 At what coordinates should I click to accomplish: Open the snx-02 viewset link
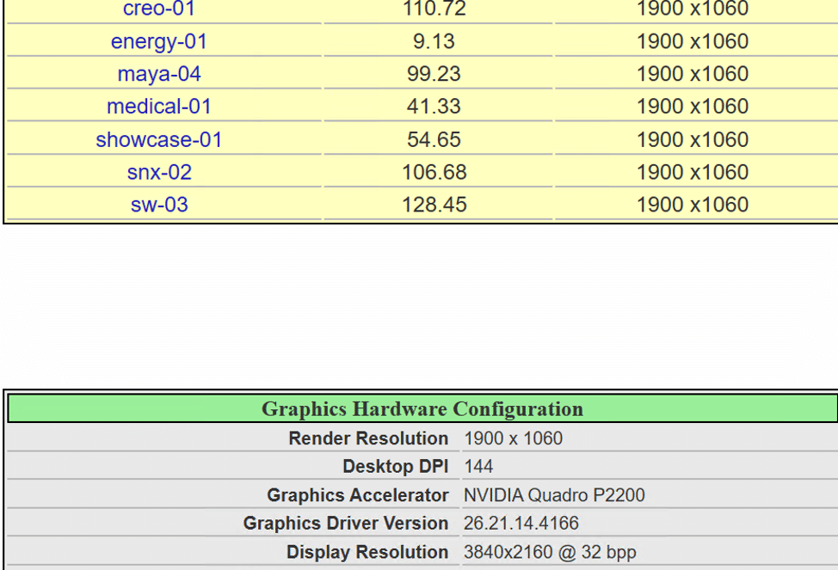point(158,172)
